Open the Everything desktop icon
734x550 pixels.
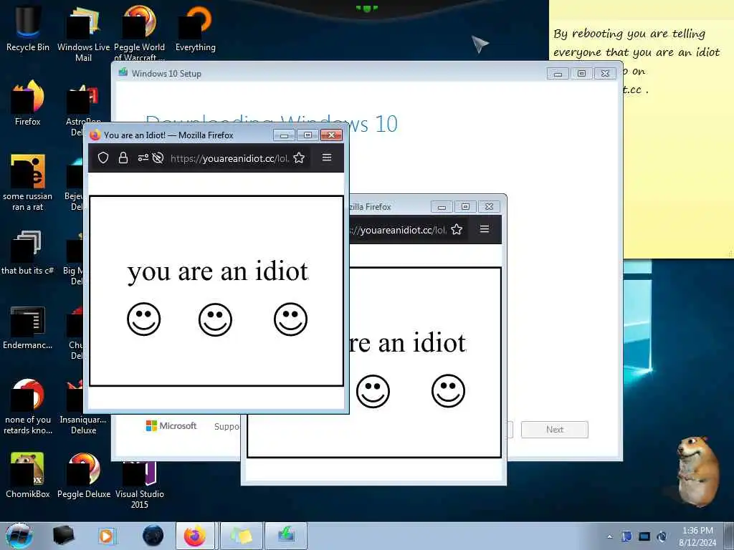tap(195, 28)
